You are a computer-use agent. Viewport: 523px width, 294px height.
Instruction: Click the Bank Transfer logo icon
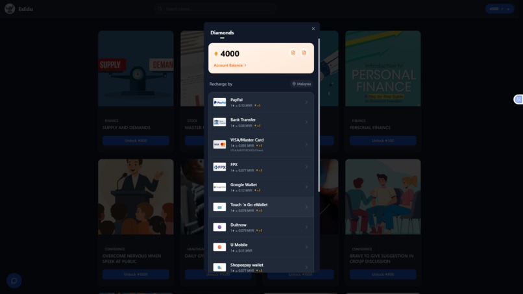coord(219,122)
